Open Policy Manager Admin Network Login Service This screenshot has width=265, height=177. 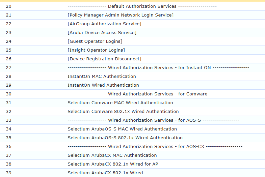coord(121,15)
